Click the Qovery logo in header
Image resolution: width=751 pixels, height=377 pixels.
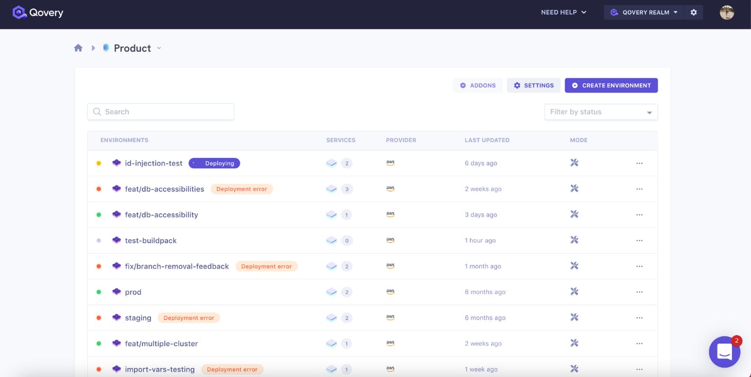click(38, 13)
